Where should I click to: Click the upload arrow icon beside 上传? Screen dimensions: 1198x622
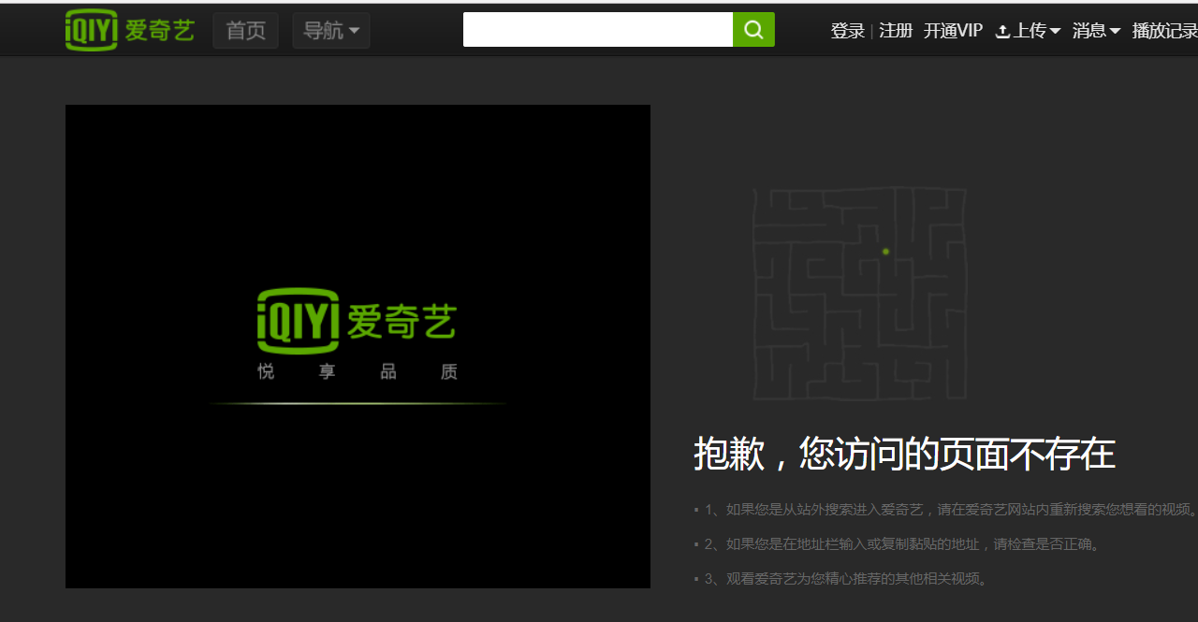tap(1002, 32)
